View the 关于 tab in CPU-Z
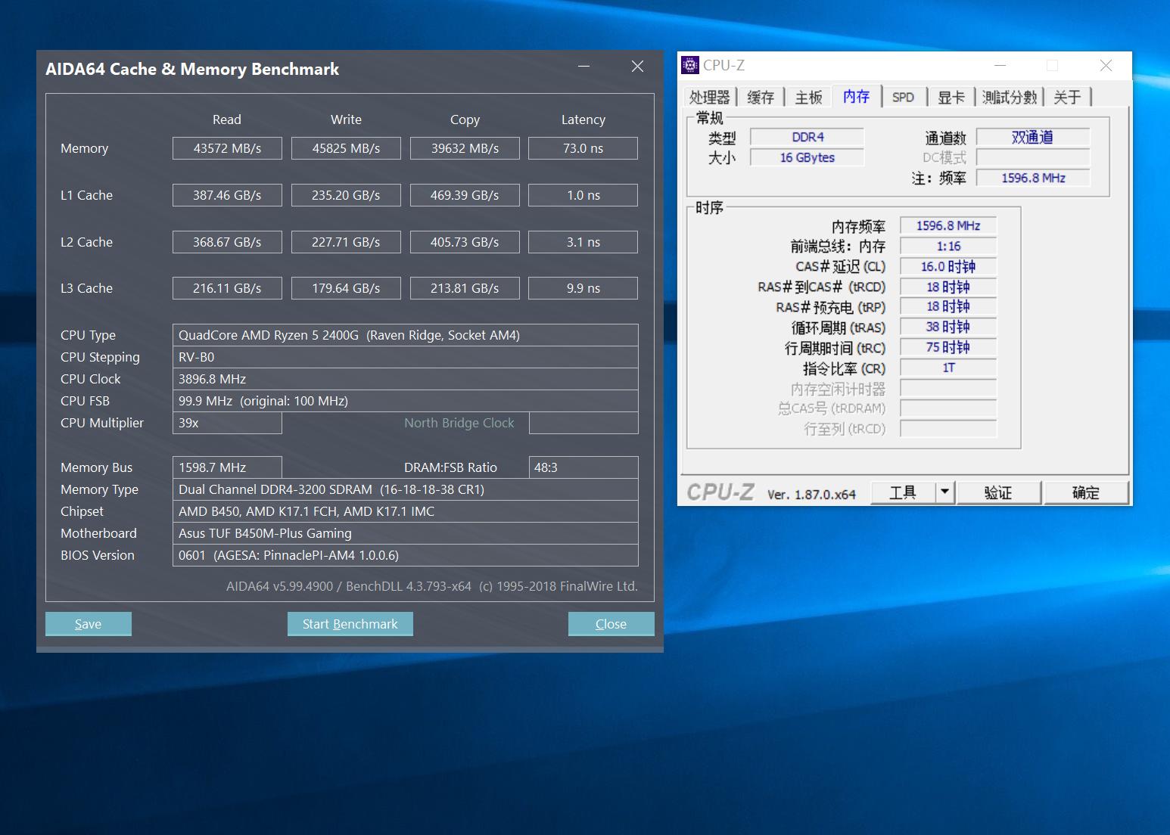This screenshot has height=835, width=1170. coord(1067,96)
